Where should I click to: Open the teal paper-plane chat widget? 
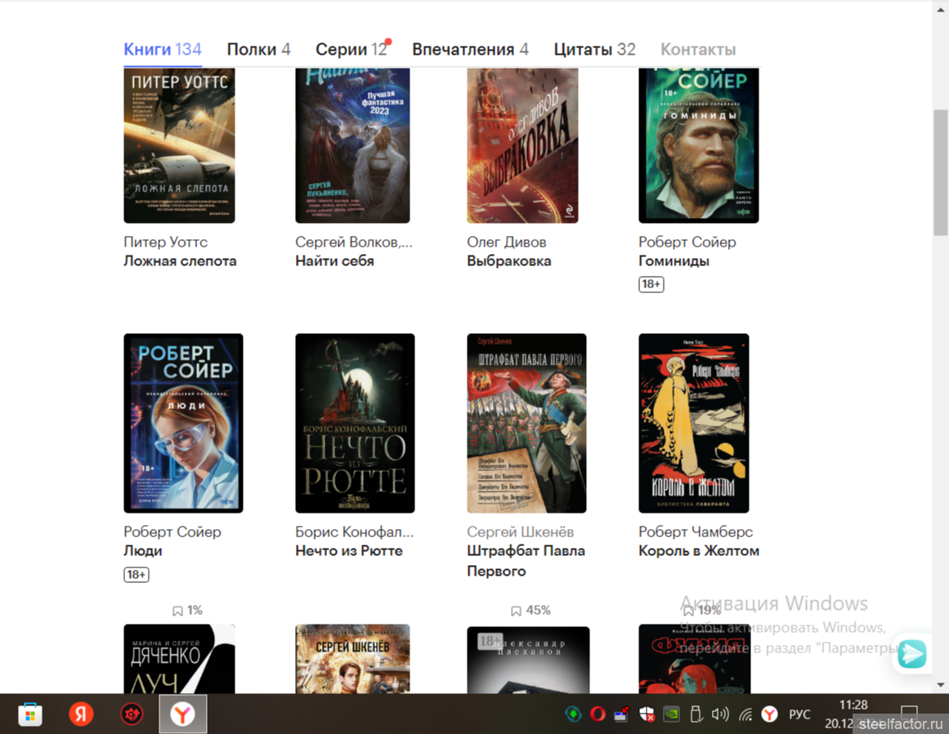click(912, 654)
